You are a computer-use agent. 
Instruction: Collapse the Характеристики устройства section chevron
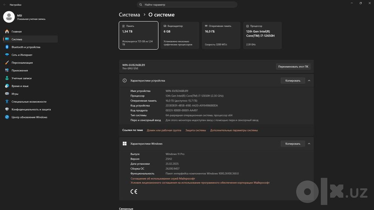tap(309, 81)
